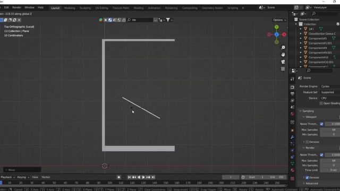The width and height of the screenshot is (340, 191).
Task: Click the Scene icon in properties header
Action: coord(300,78)
